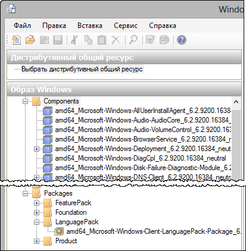Viewport: 246px width, 251px height.
Task: Open the Справка menu
Action: click(163, 26)
